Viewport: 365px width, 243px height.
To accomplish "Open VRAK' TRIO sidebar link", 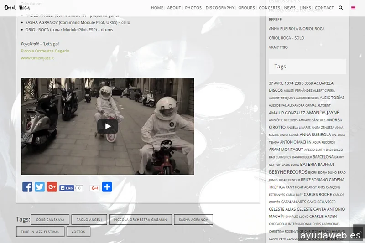I will tap(278, 47).
